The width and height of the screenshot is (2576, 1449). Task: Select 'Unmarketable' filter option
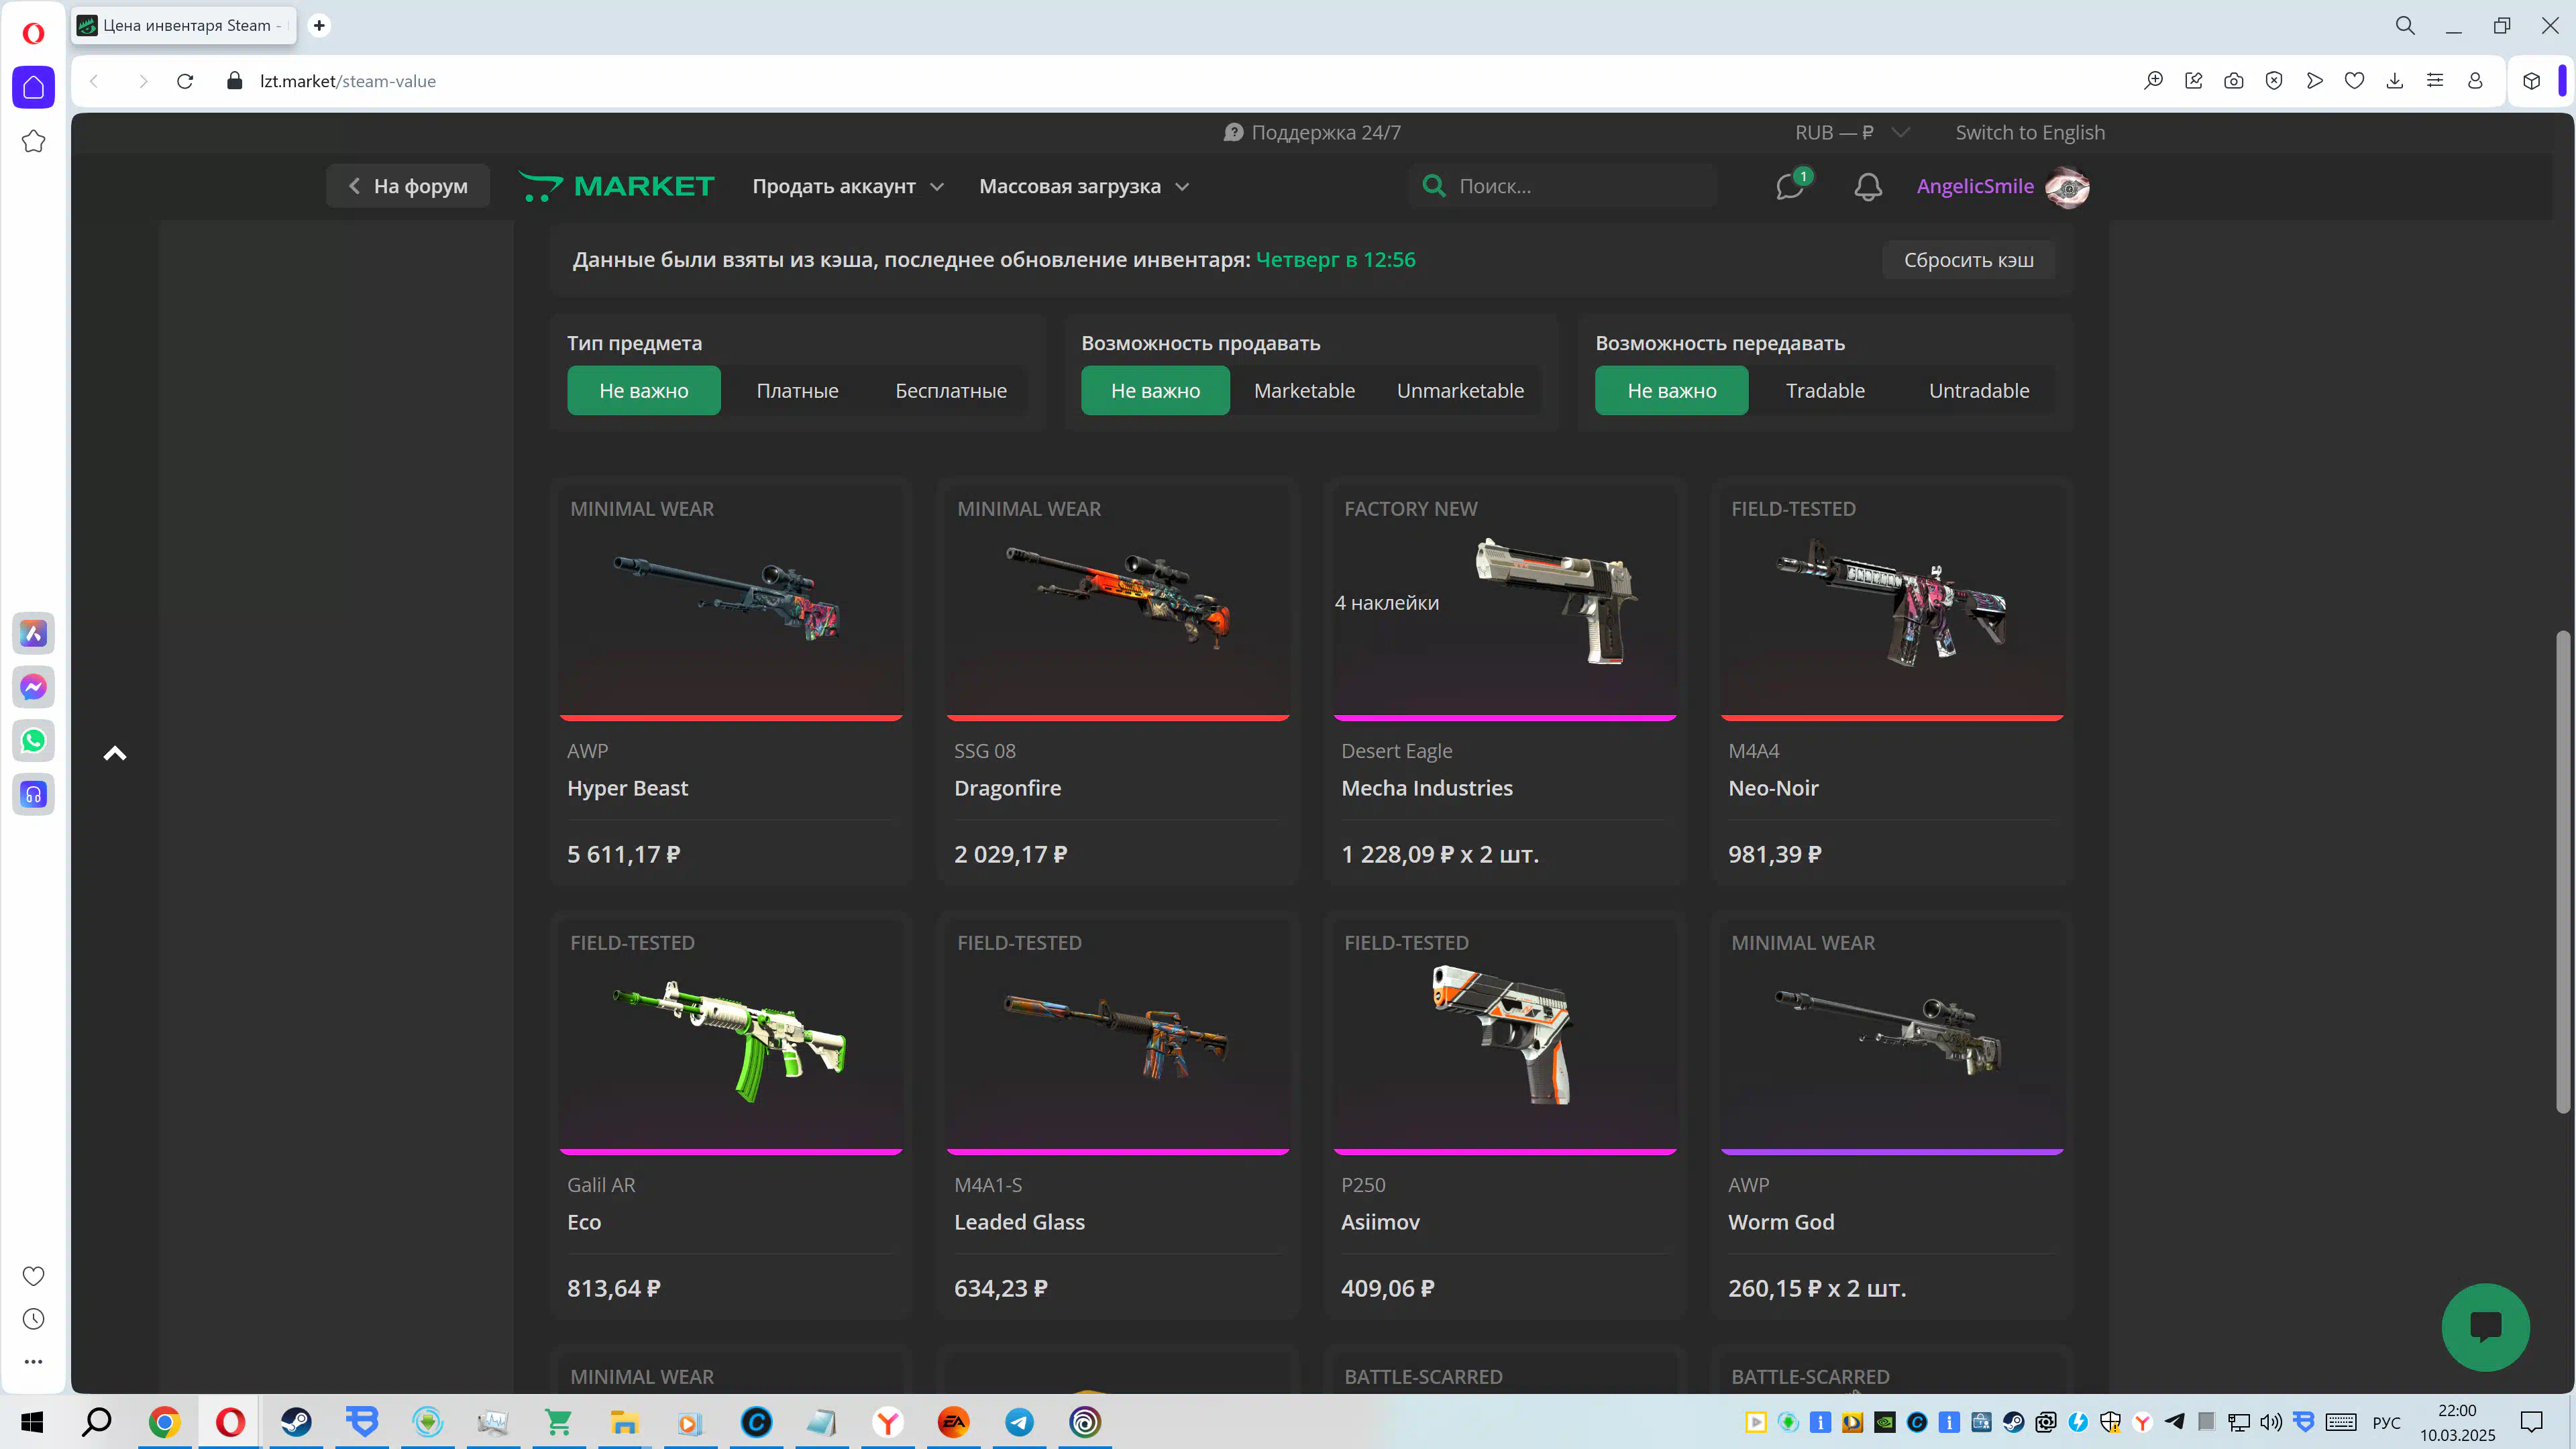(x=1460, y=391)
